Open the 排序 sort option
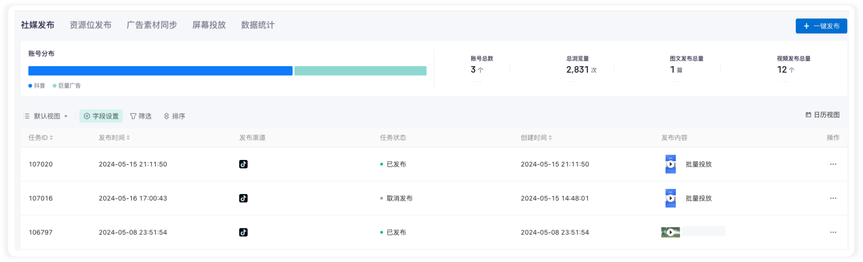The height and width of the screenshot is (262, 863). point(174,116)
